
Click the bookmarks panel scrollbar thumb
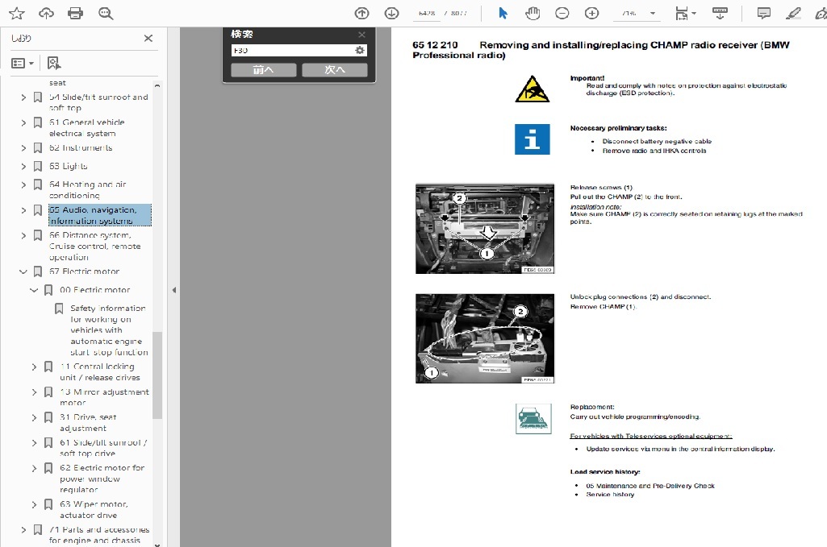point(157,375)
